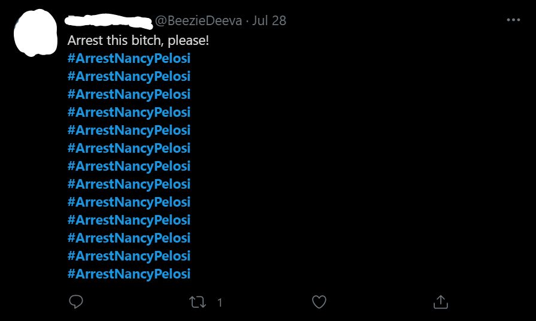The width and height of the screenshot is (536, 321).
Task: Open the share icon for this tweet
Action: [x=441, y=302]
